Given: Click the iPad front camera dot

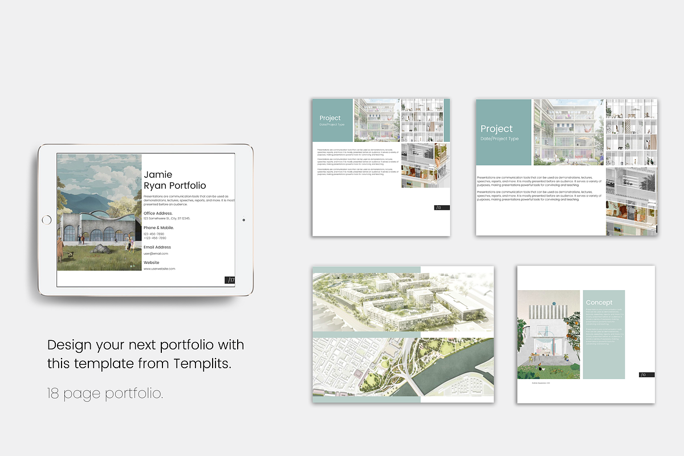Looking at the screenshot, I should click(x=244, y=219).
